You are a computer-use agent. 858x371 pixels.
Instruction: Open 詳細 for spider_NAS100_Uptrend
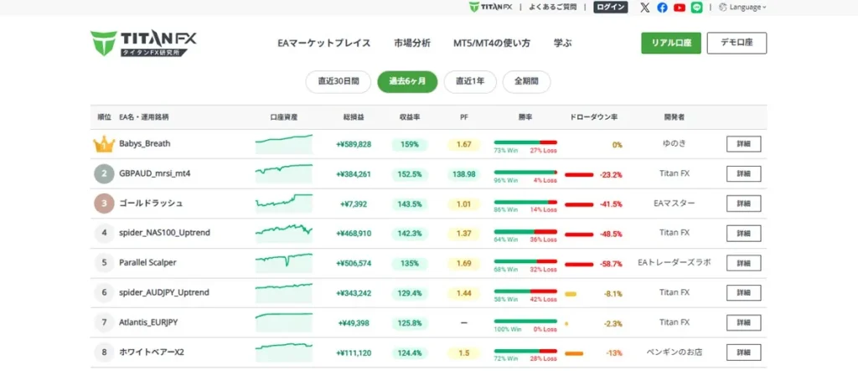point(744,233)
